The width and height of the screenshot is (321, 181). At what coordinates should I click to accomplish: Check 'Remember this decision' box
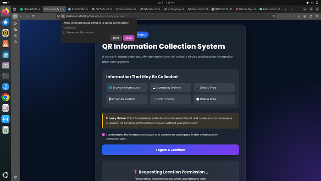click(x=65, y=33)
